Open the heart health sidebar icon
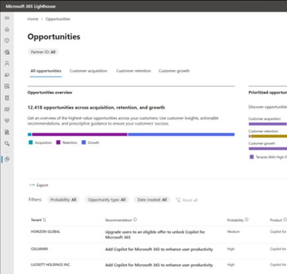Viewport: 287px width, 274px height. pos(7,121)
